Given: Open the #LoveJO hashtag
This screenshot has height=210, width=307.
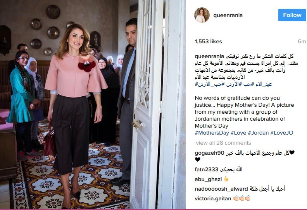Looking at the screenshot, I should tap(282, 133).
